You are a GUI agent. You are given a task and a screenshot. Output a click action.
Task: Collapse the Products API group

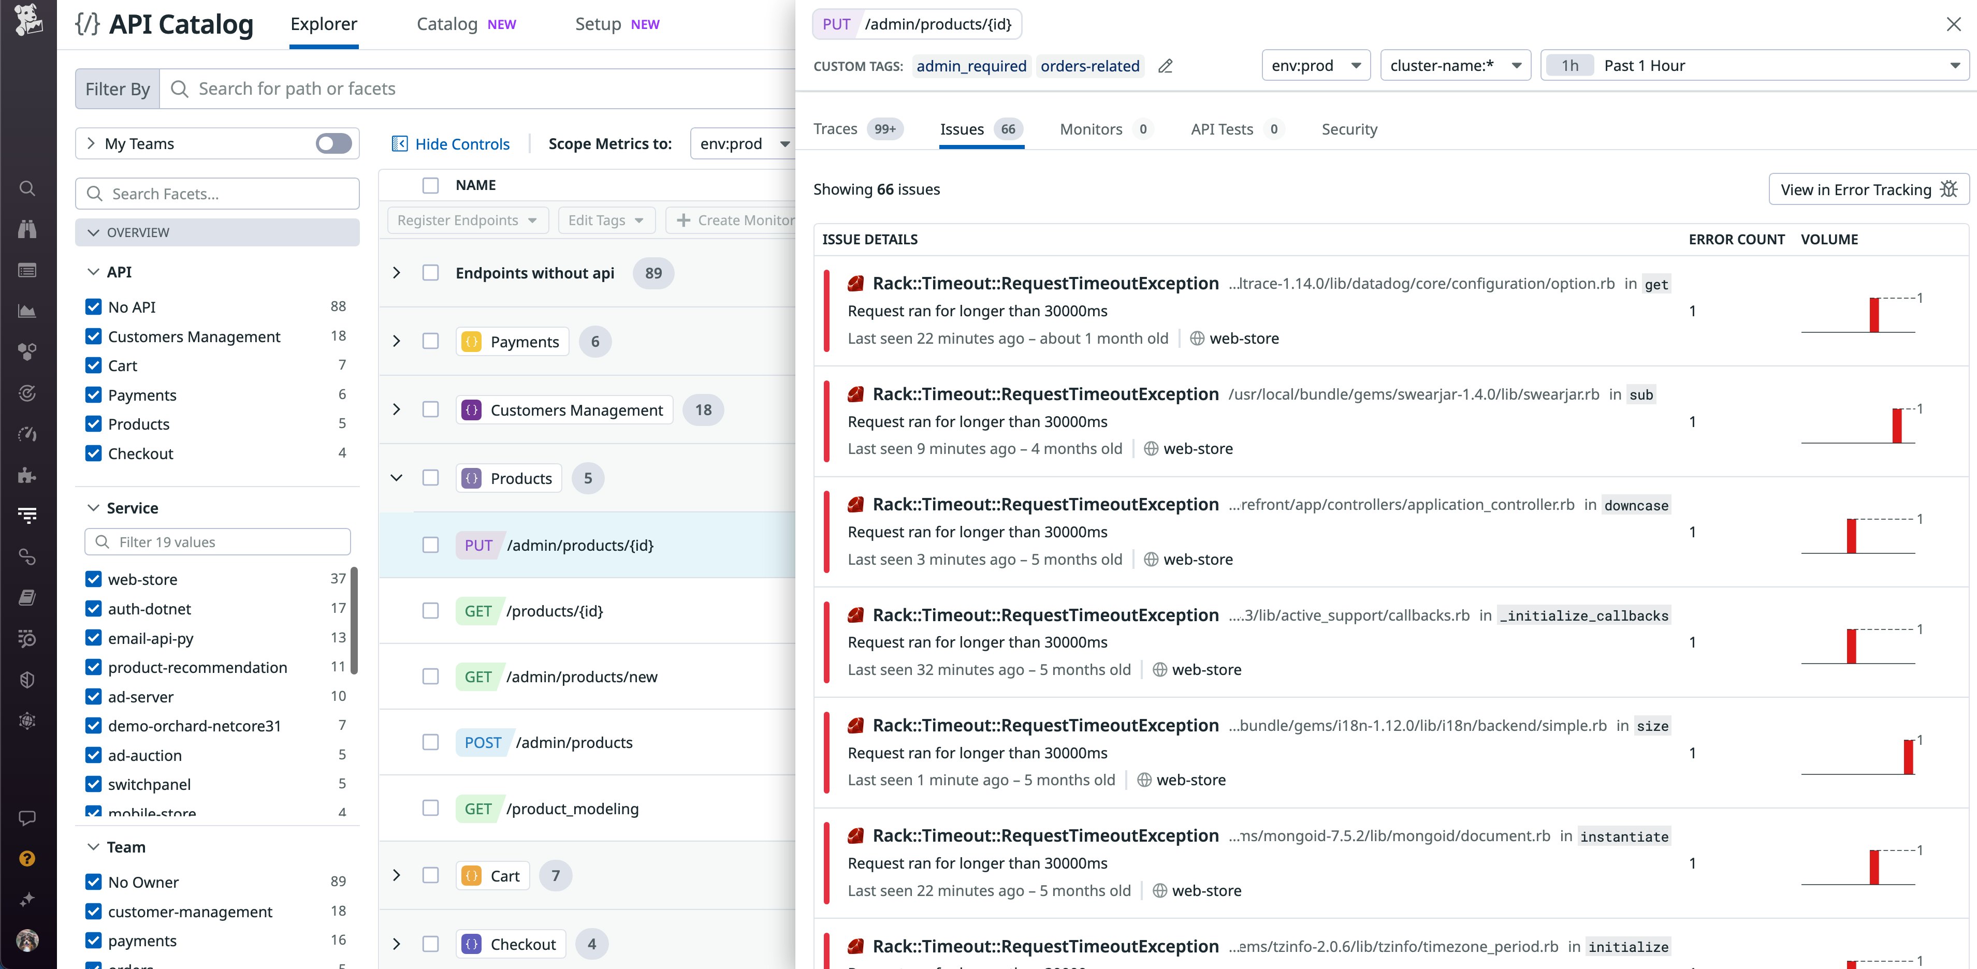click(x=397, y=478)
